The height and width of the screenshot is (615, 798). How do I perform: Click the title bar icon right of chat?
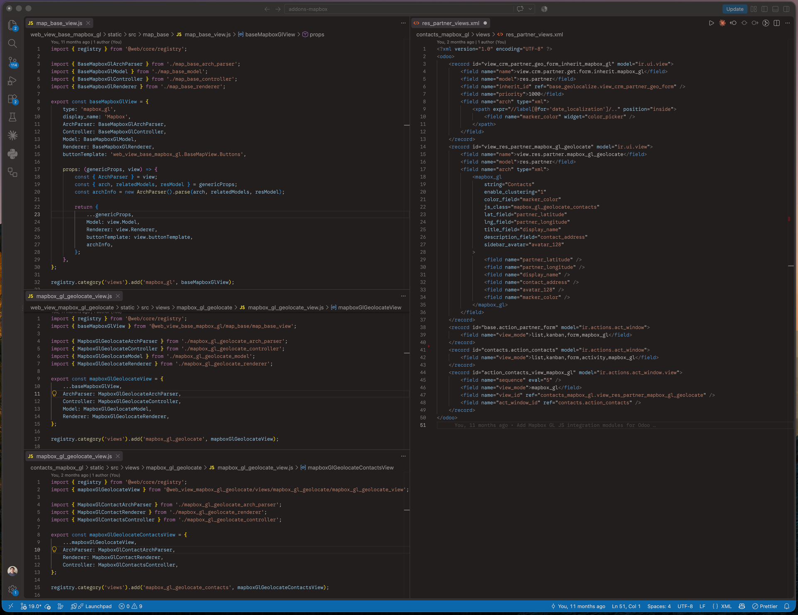(x=544, y=9)
